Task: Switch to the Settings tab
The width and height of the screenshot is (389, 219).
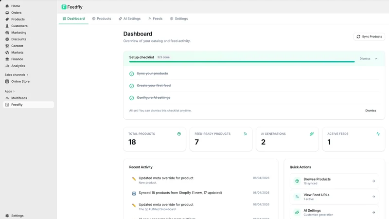Action: (x=179, y=18)
